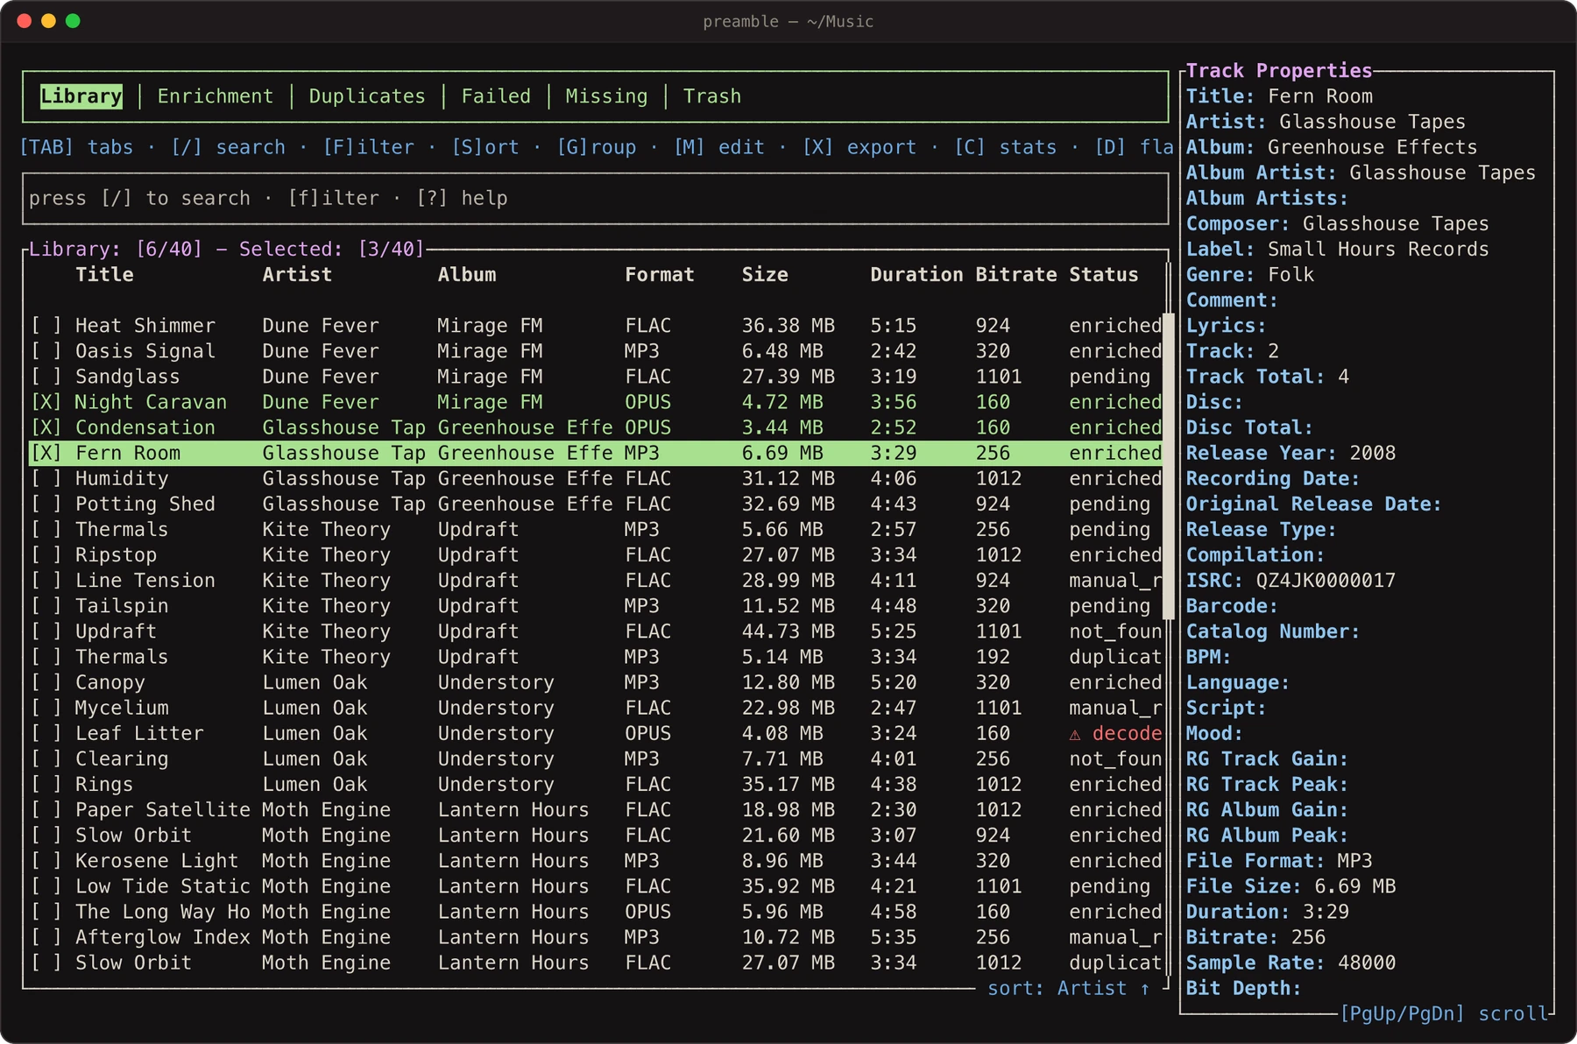
Task: Click the Canopy track title
Action: point(110,682)
